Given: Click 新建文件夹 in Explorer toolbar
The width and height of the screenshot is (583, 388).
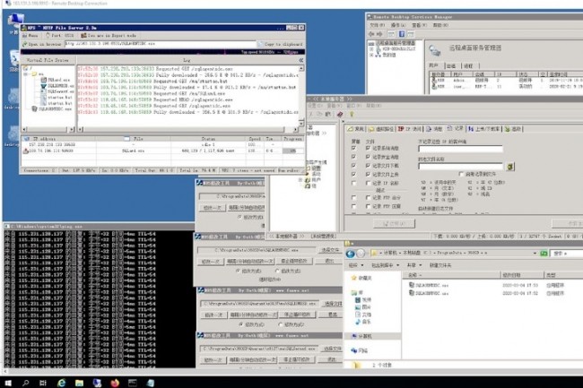Looking at the screenshot, I should (440, 265).
